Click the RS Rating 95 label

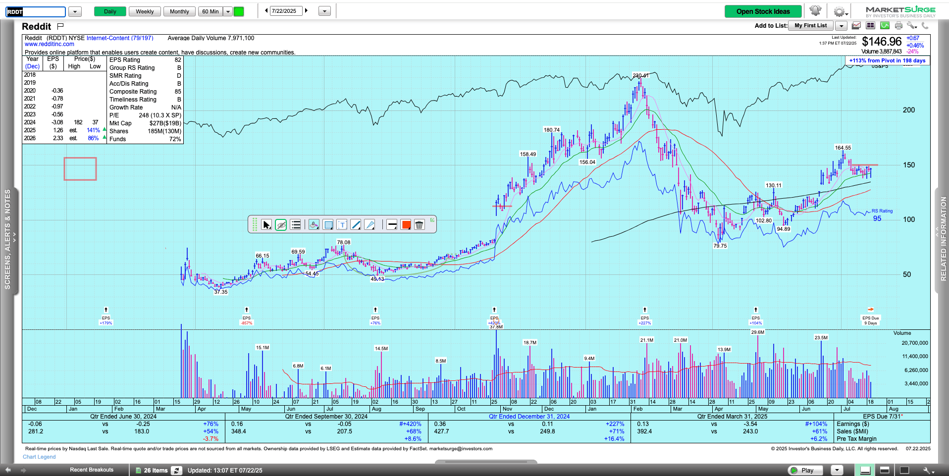882,215
